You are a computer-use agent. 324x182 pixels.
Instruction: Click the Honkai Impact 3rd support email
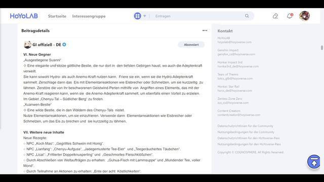click(x=238, y=66)
